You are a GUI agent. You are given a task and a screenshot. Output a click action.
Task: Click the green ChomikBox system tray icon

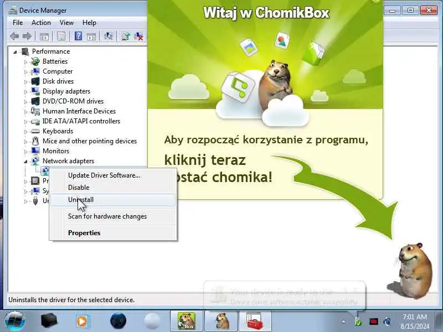tap(358, 321)
